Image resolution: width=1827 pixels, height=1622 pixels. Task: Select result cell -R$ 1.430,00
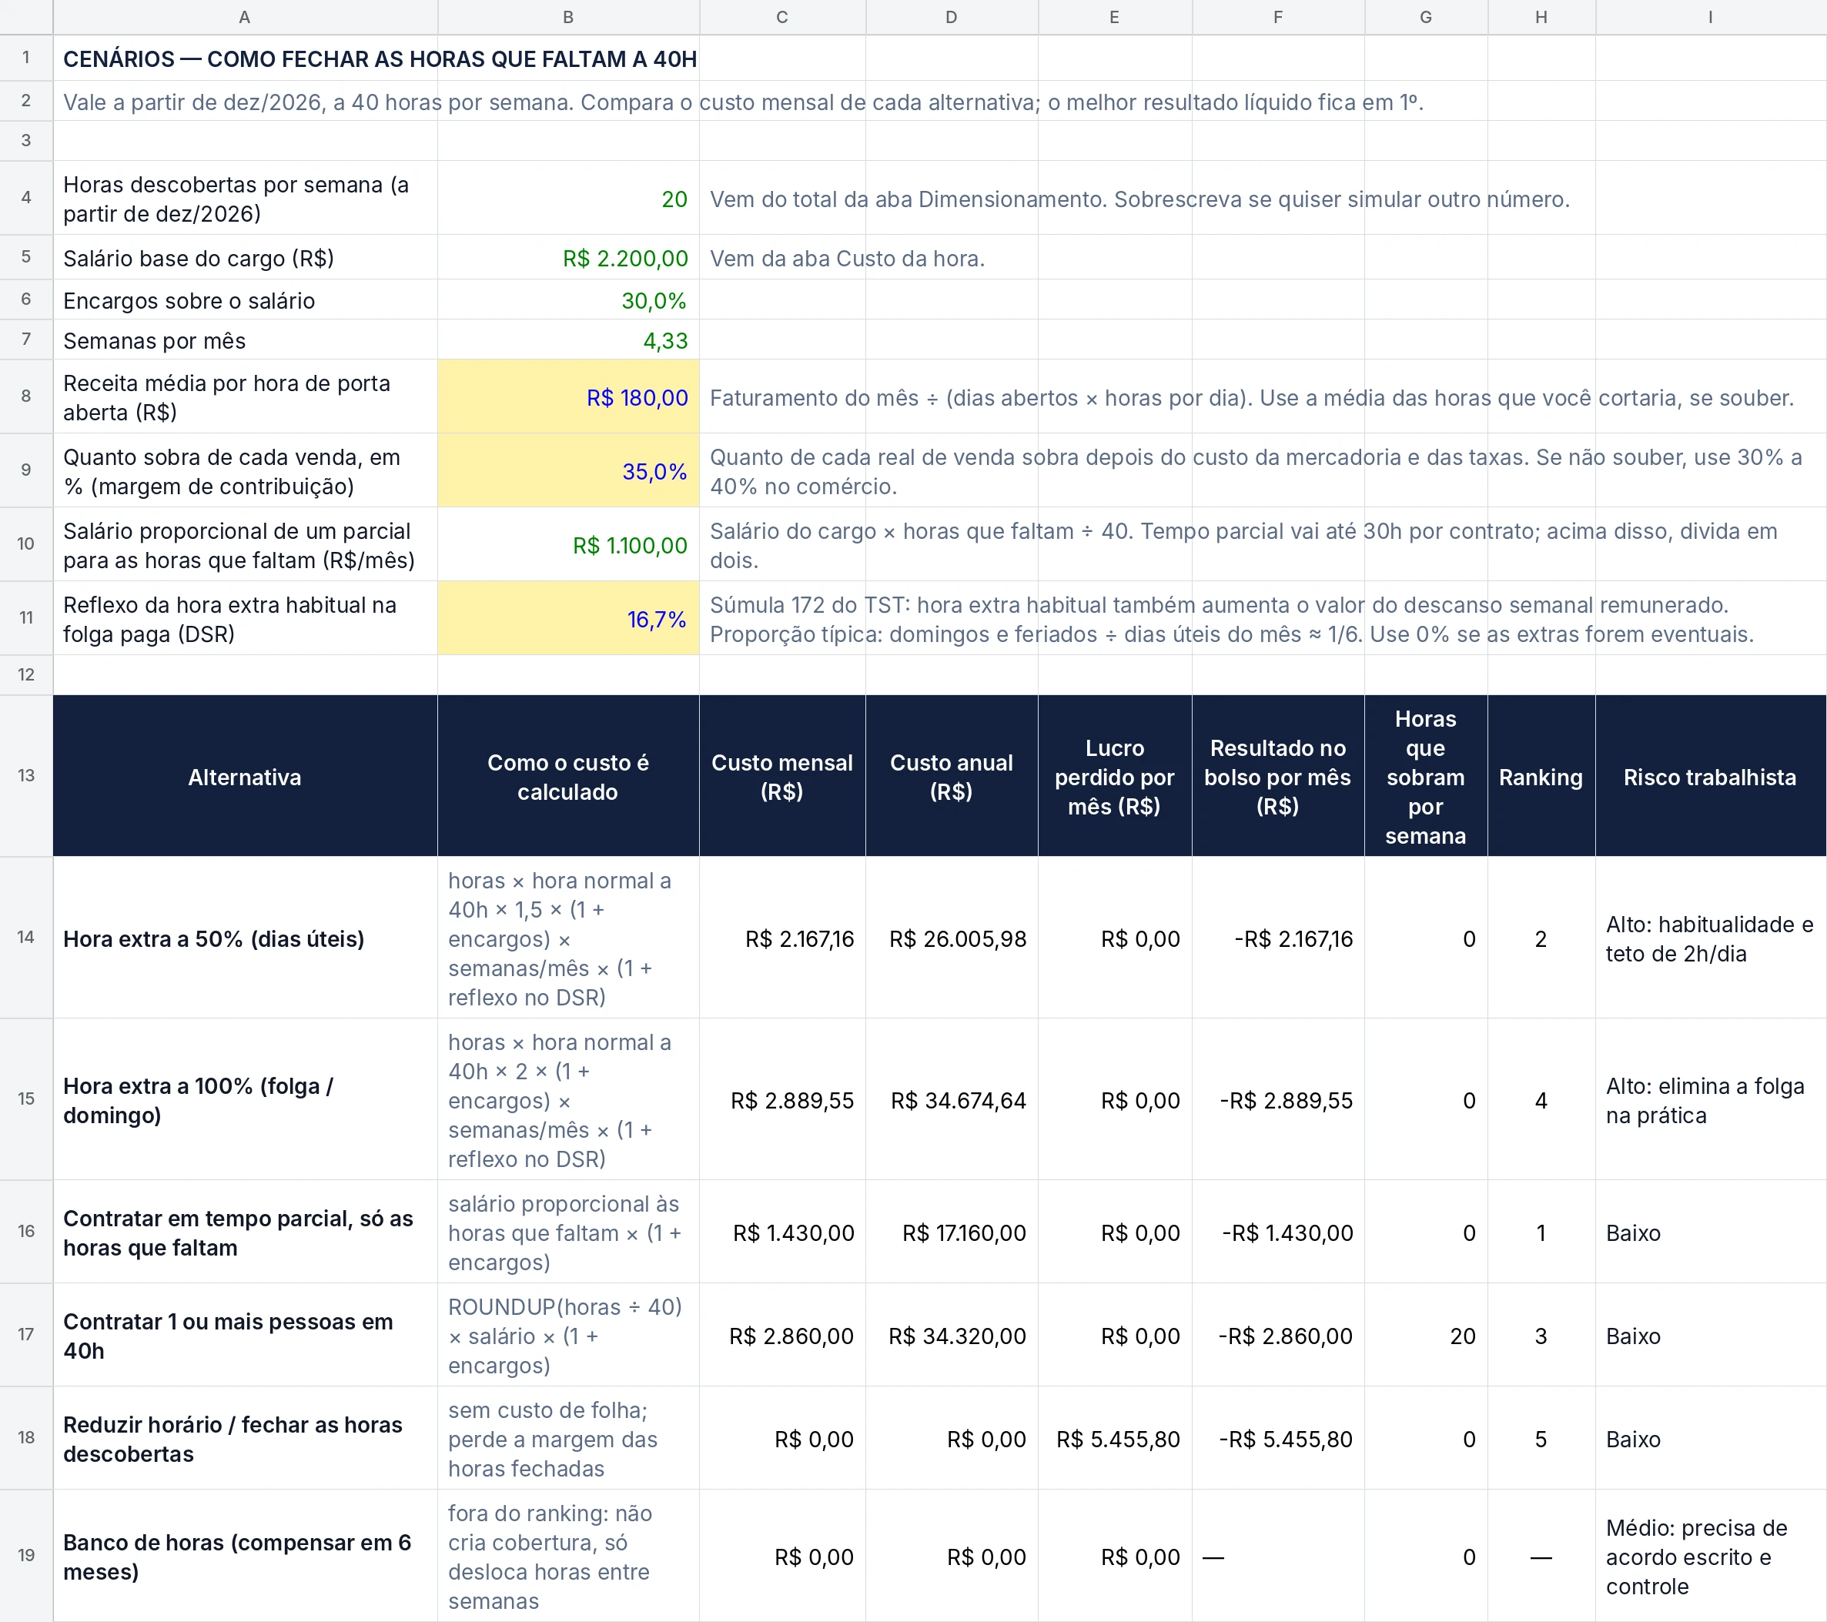tap(1278, 1232)
